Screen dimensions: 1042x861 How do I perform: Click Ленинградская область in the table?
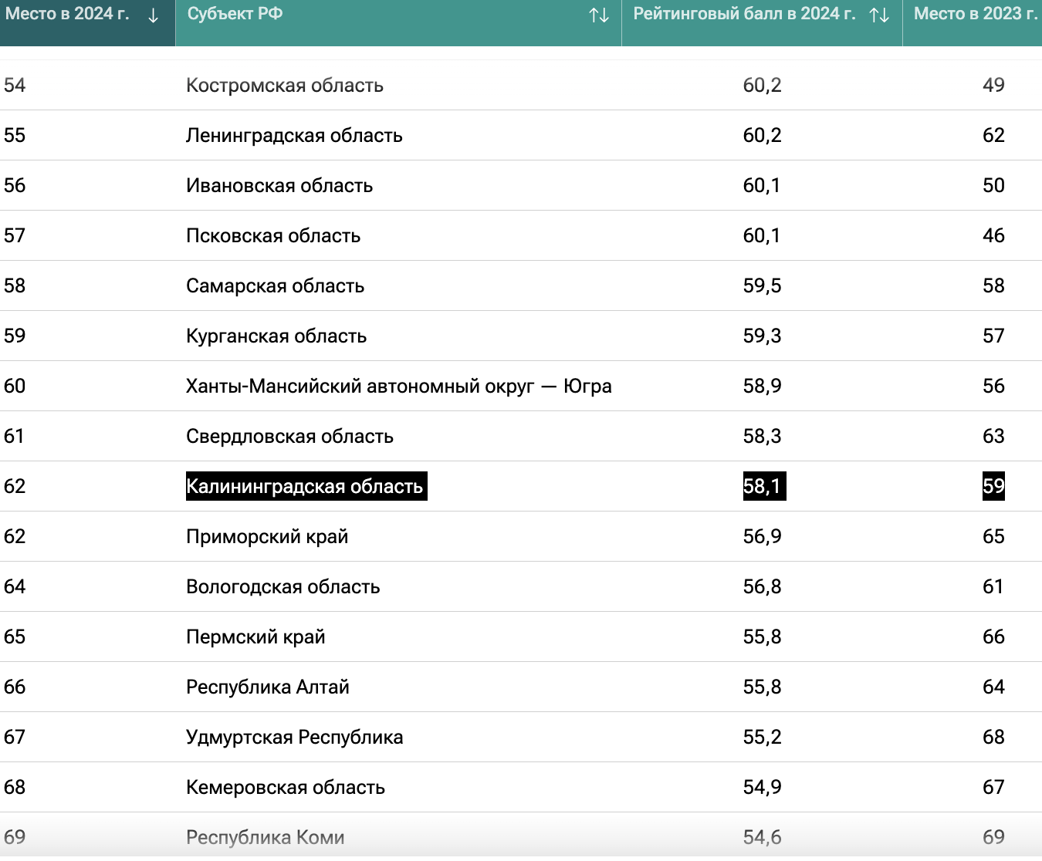(x=294, y=135)
